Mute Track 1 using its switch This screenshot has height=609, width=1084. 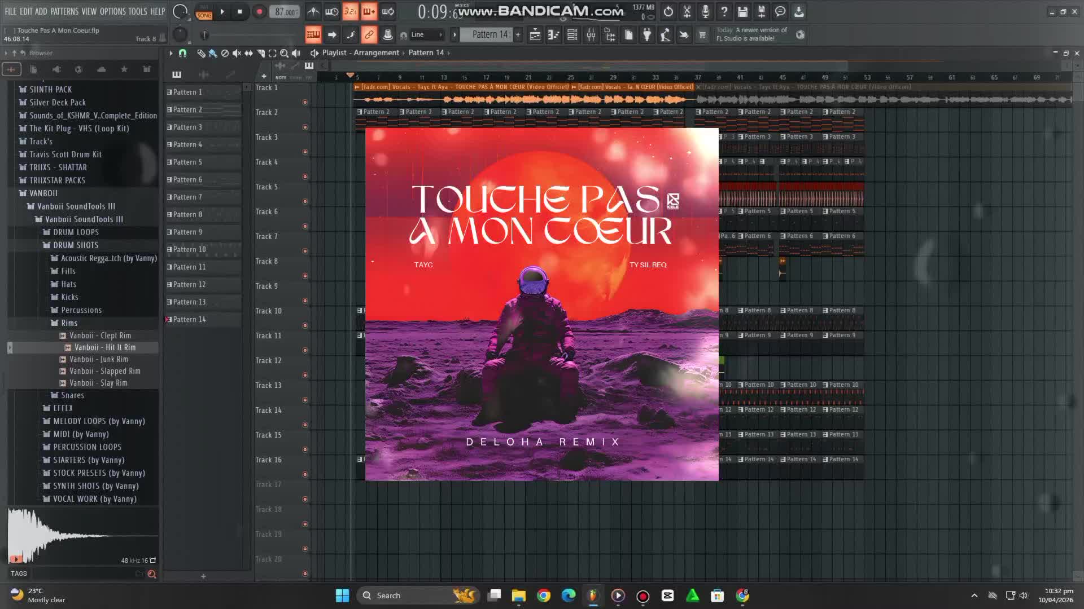click(305, 103)
